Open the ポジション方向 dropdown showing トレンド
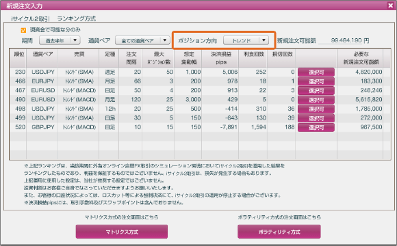 [x=246, y=40]
